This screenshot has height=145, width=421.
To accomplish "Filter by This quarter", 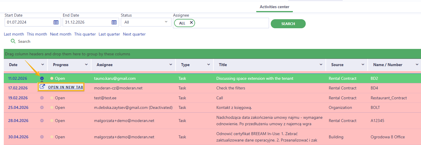I will pos(85,34).
